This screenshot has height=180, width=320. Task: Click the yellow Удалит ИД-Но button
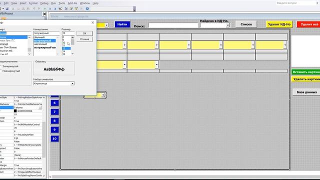point(279,24)
